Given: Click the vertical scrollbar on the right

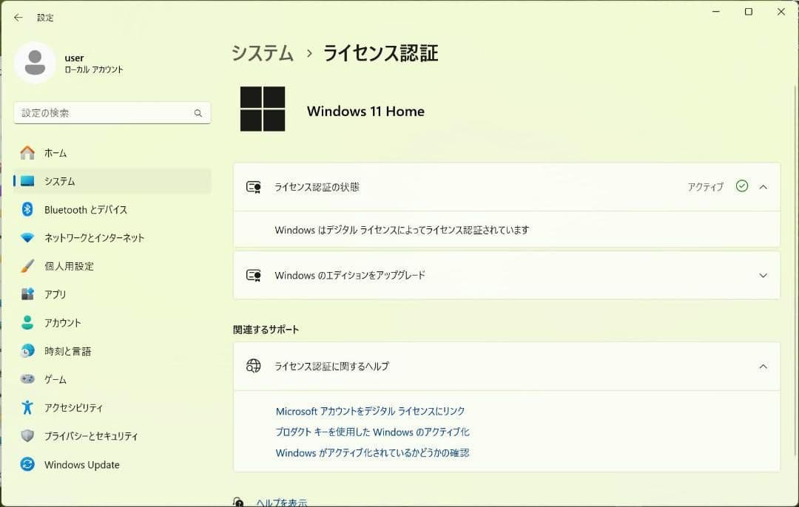Looking at the screenshot, I should pyautogui.click(x=795, y=270).
